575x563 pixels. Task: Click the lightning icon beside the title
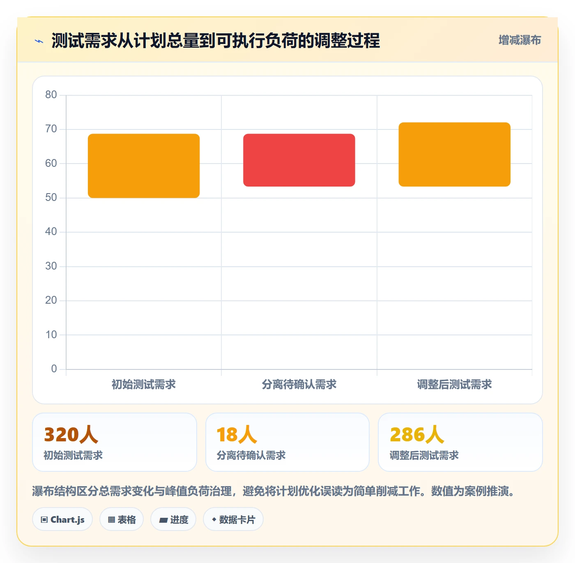(39, 41)
